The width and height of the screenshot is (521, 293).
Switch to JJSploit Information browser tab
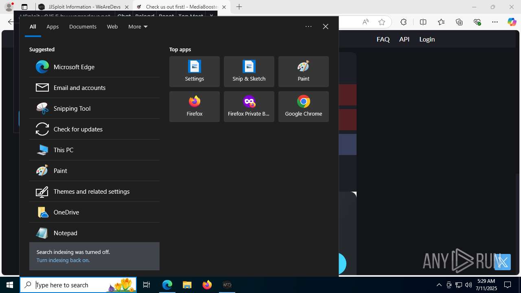coord(84,7)
